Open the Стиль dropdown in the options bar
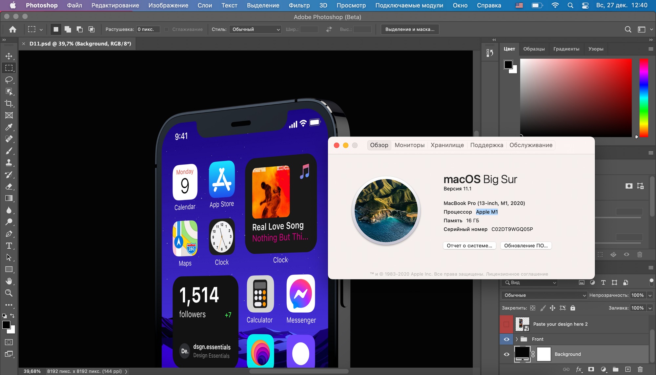The width and height of the screenshot is (656, 375). [x=255, y=29]
